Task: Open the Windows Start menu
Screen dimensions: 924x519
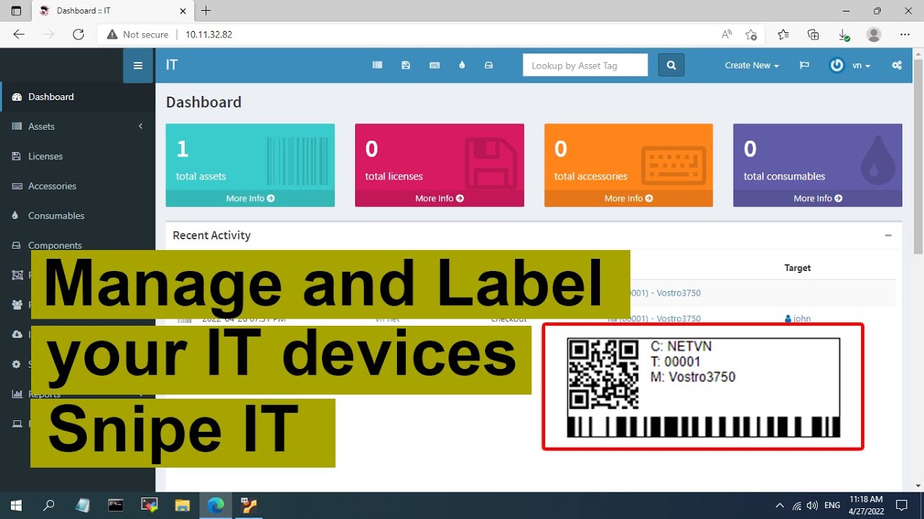Action: [x=16, y=505]
